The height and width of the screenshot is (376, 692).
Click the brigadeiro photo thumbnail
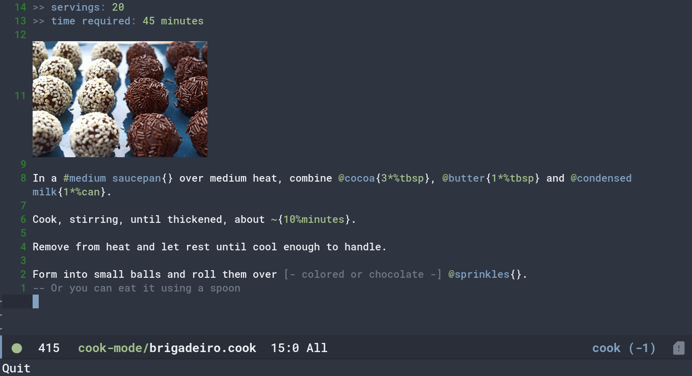(120, 99)
